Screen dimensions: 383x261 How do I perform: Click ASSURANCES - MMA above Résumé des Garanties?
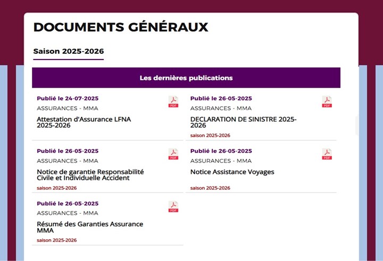coord(68,213)
